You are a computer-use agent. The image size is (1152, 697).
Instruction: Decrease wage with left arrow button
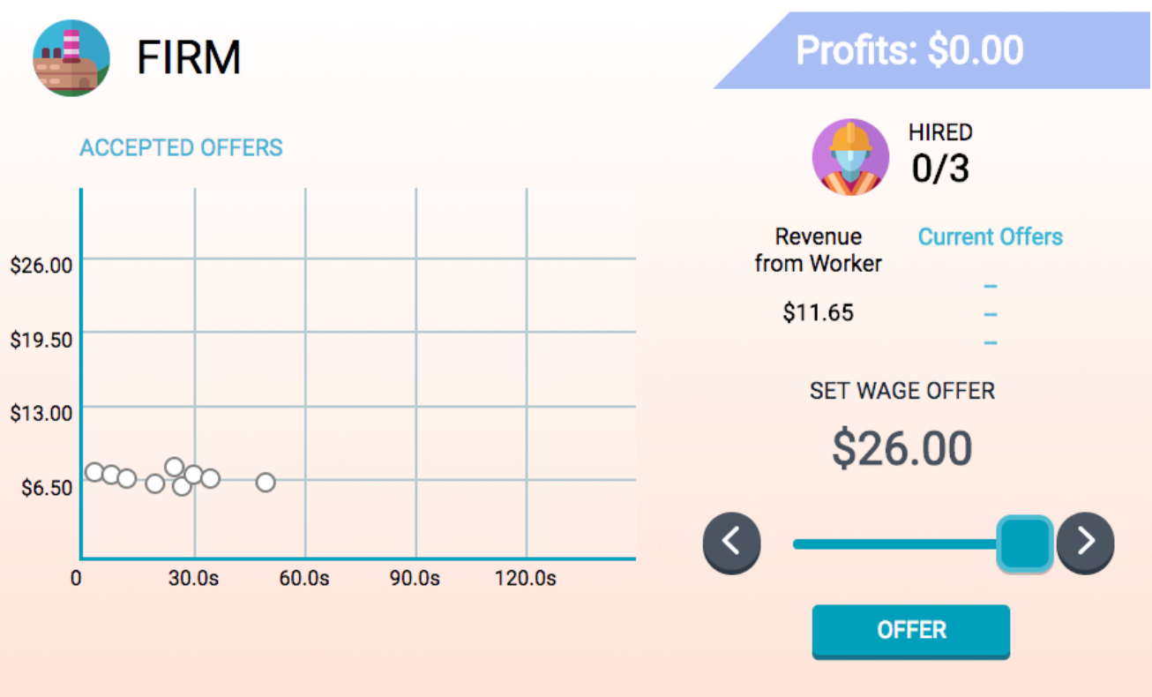tap(732, 542)
